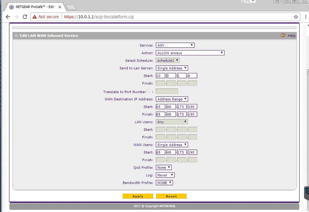This screenshot has width=309, height=212.
Task: Bookmark page with star icon
Action: click(x=296, y=17)
